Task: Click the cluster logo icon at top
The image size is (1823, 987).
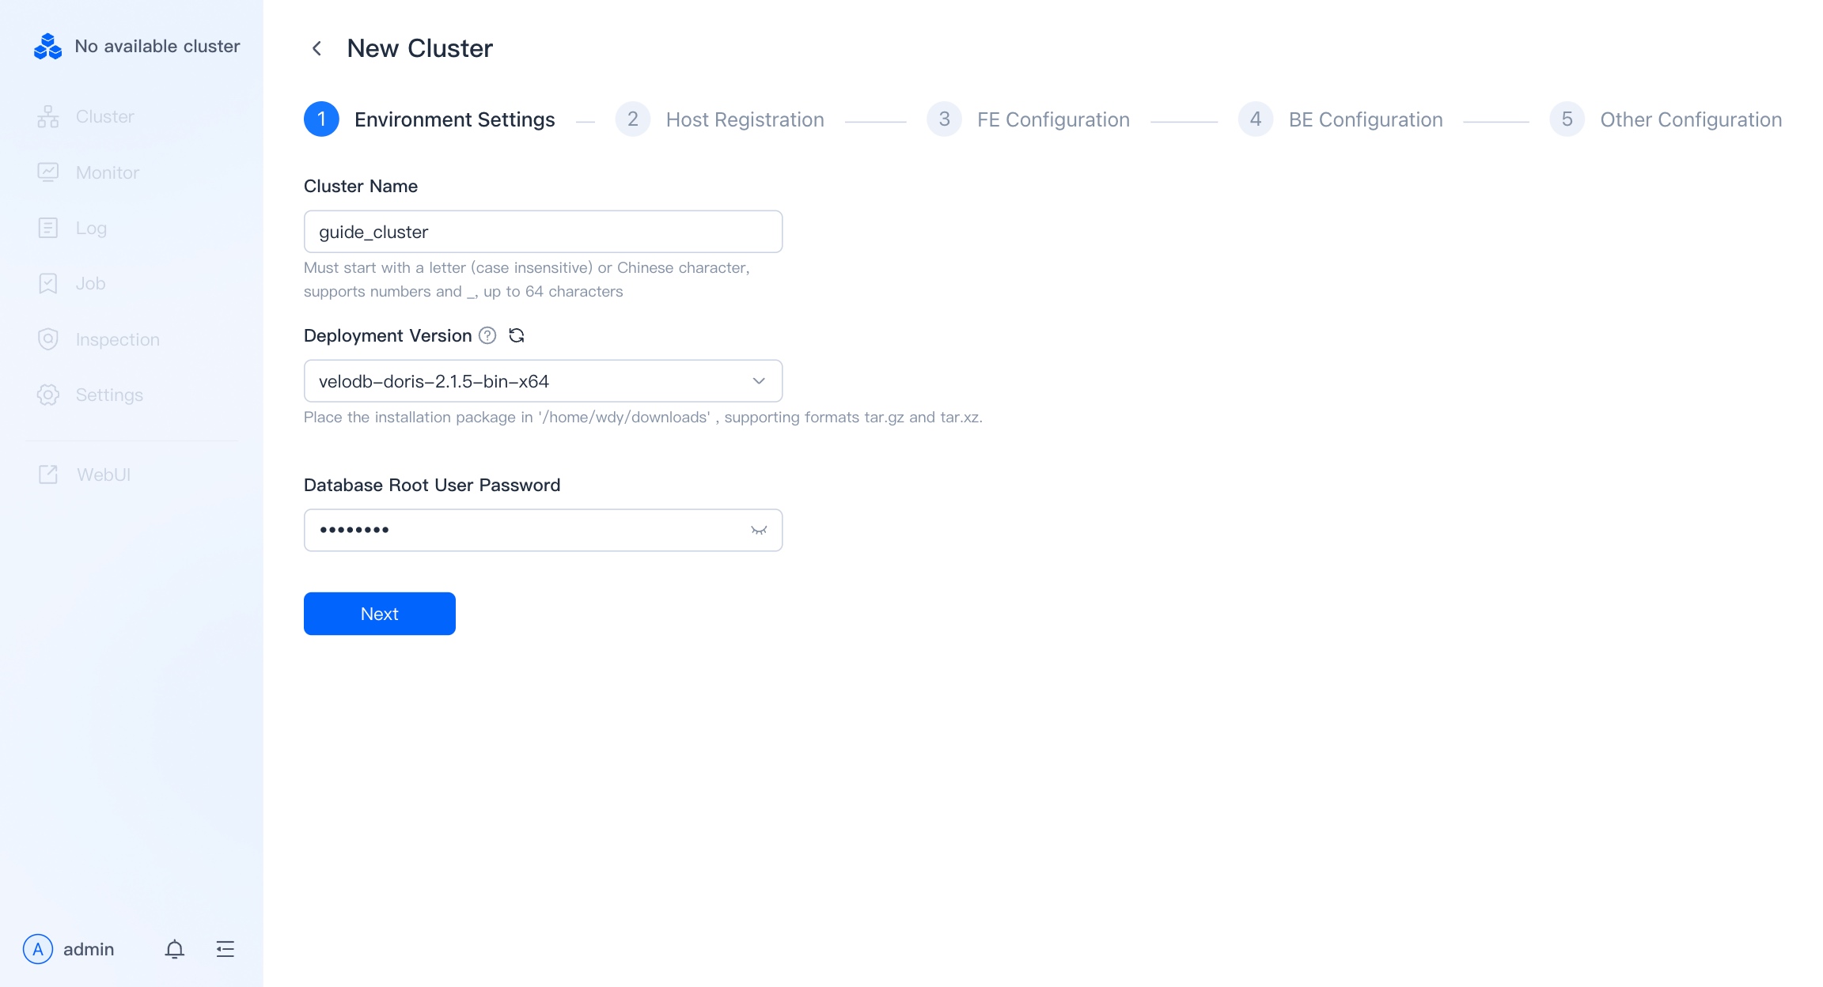Action: coord(47,47)
